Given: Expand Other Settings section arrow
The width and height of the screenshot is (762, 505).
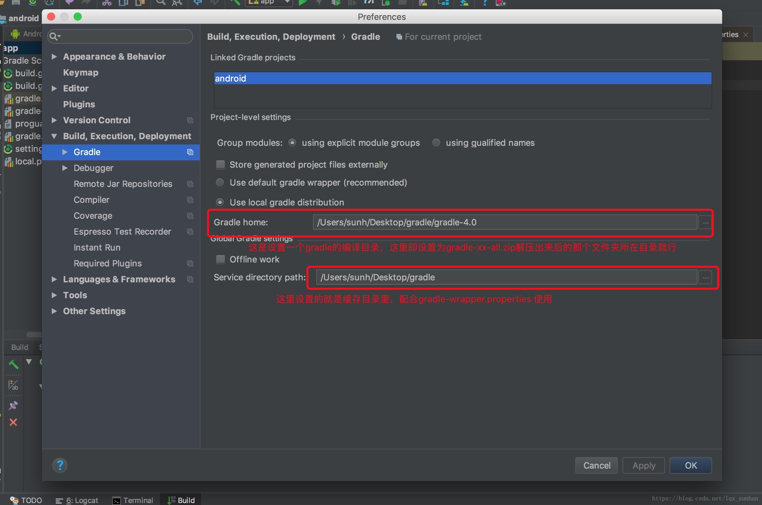Looking at the screenshot, I should tap(54, 311).
